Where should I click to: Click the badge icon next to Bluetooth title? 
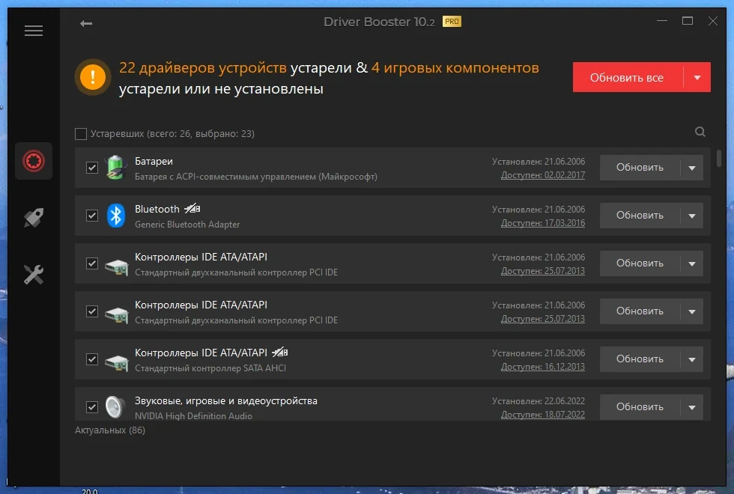[x=192, y=208]
